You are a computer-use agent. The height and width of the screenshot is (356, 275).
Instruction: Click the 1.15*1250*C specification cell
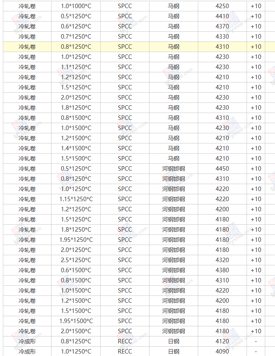coord(76,199)
